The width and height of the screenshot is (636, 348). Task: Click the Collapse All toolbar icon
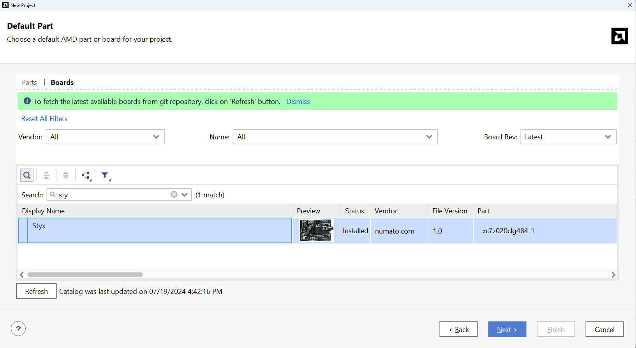(x=46, y=175)
